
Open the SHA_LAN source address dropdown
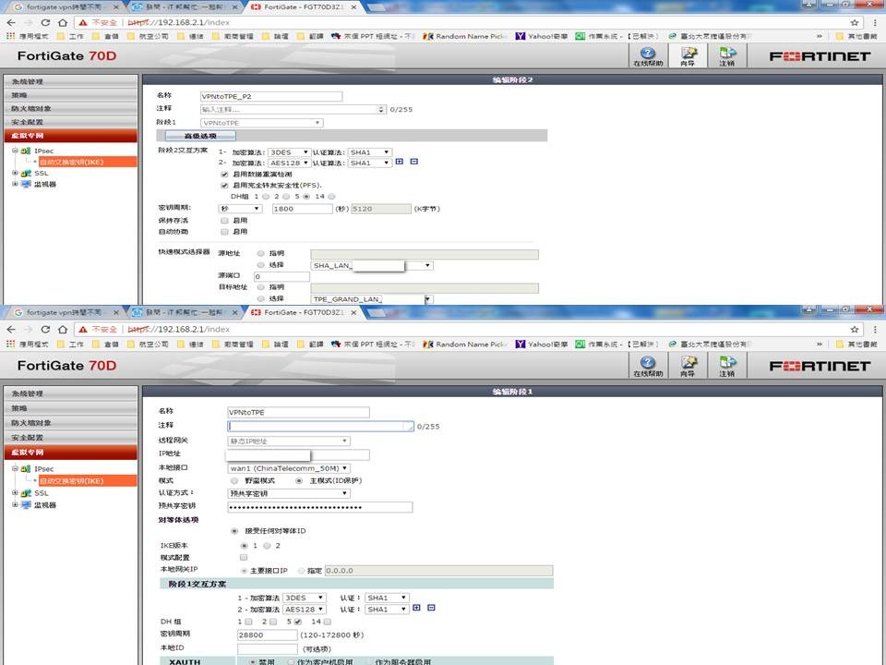[372, 265]
